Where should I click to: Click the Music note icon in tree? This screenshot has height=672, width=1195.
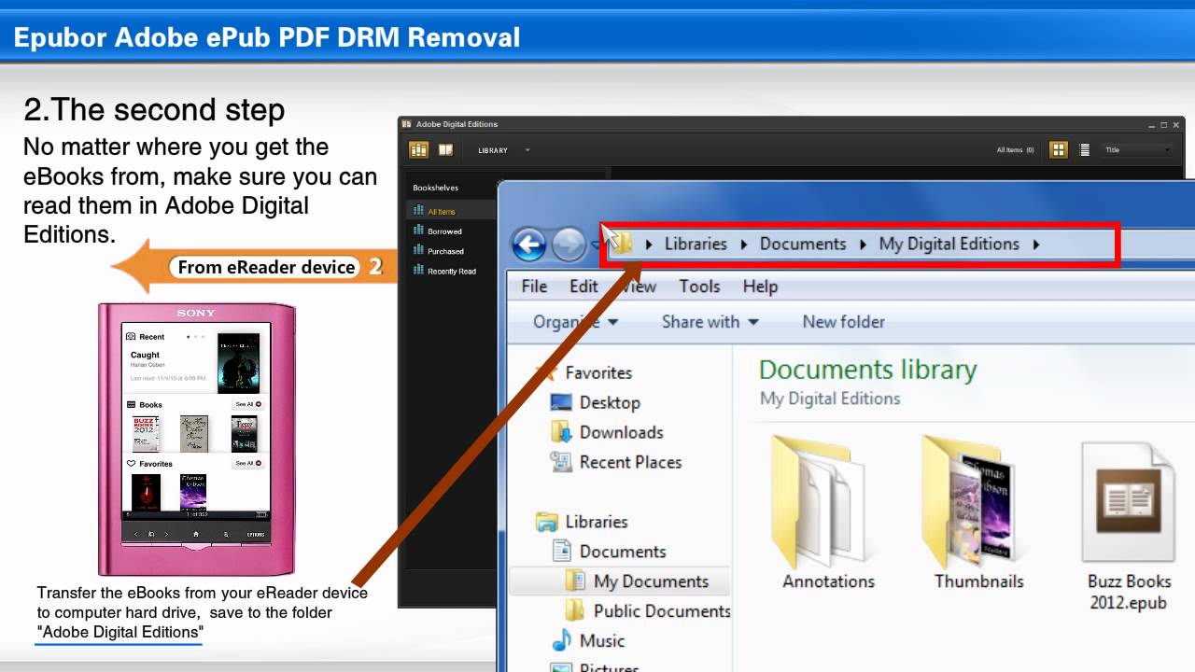(x=561, y=641)
